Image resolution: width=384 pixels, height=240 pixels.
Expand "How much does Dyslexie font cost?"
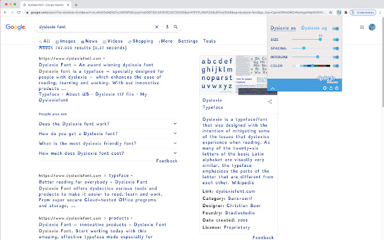pos(175,153)
